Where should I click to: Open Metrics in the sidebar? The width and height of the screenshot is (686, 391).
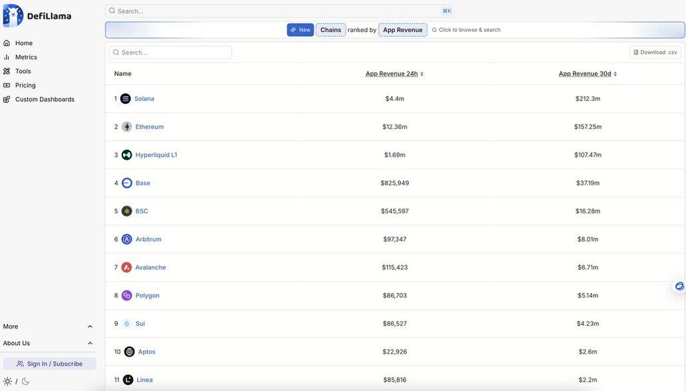[x=26, y=57]
